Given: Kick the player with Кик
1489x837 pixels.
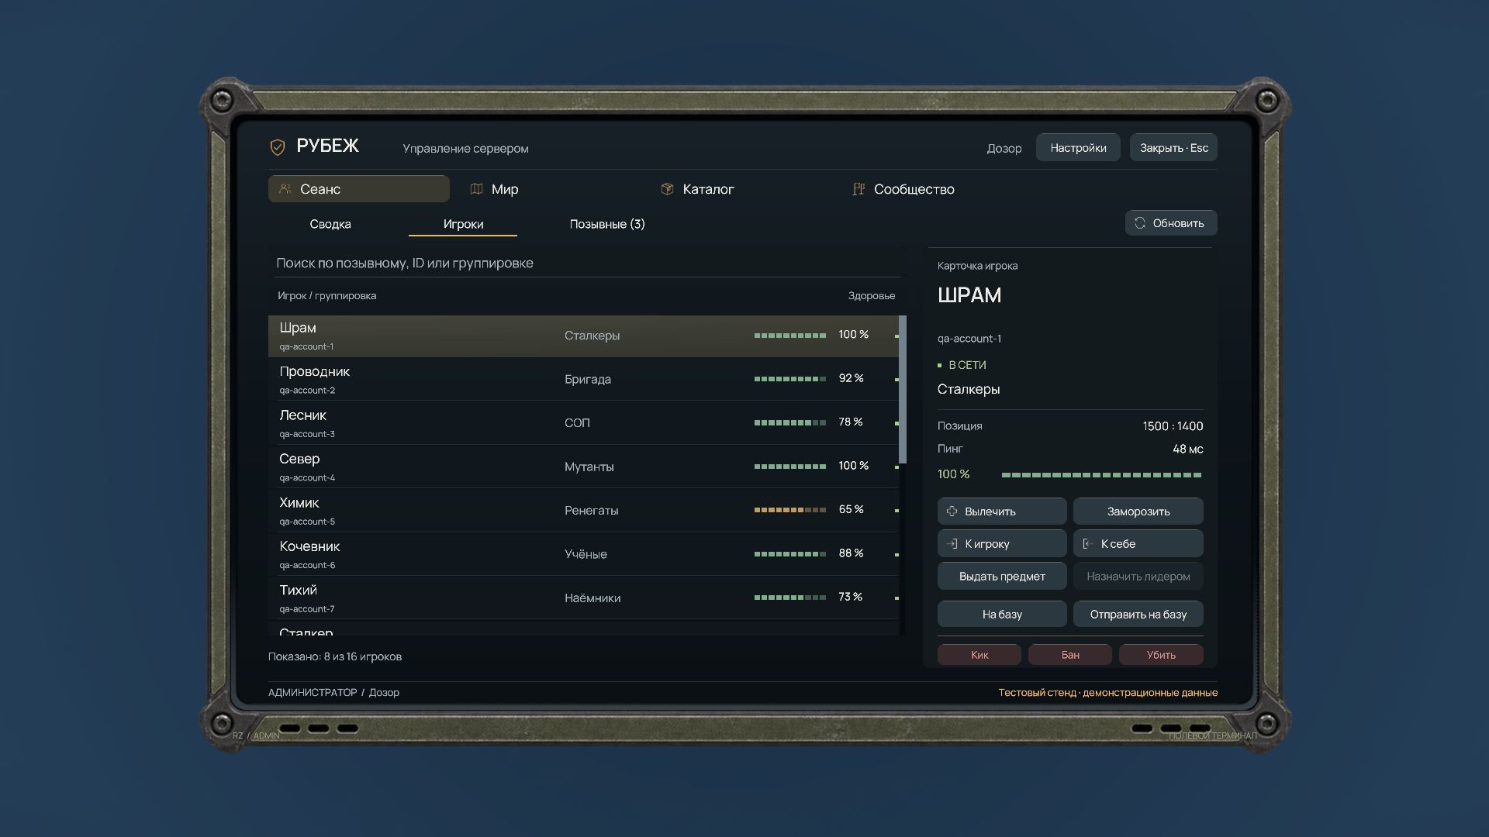Looking at the screenshot, I should point(979,655).
